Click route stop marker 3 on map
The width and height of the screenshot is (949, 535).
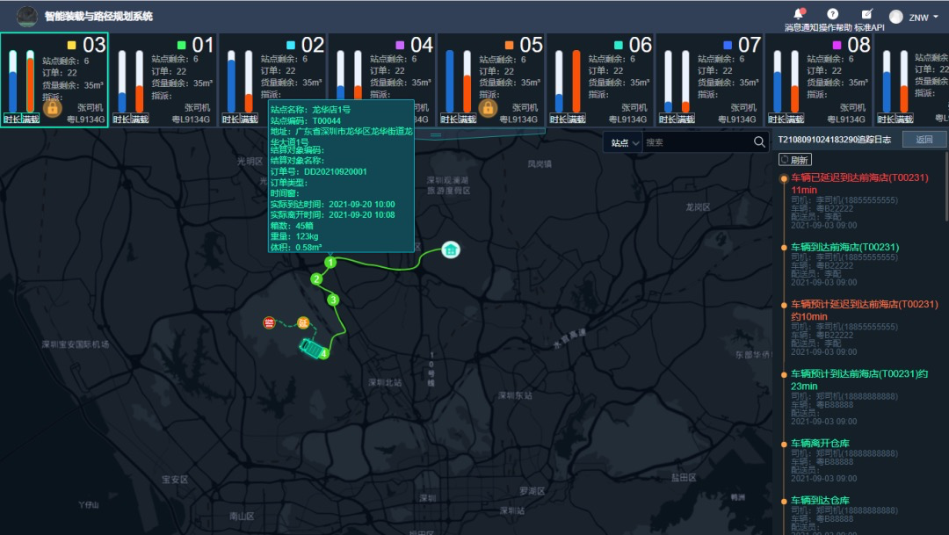333,300
